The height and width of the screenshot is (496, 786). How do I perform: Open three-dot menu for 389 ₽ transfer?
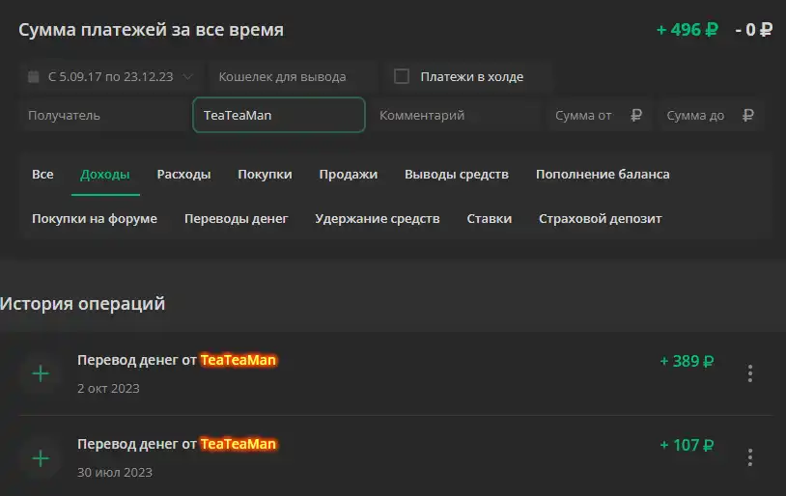(x=750, y=373)
